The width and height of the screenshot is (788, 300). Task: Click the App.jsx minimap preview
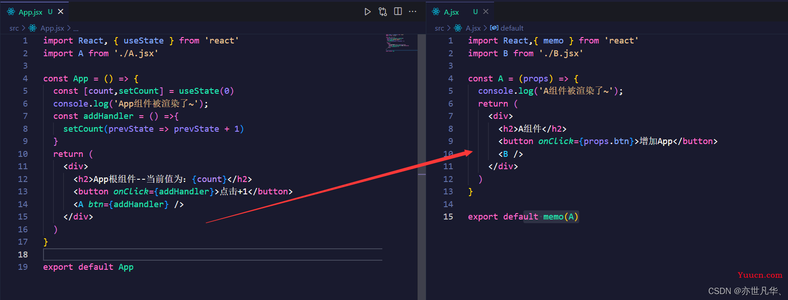click(401, 43)
